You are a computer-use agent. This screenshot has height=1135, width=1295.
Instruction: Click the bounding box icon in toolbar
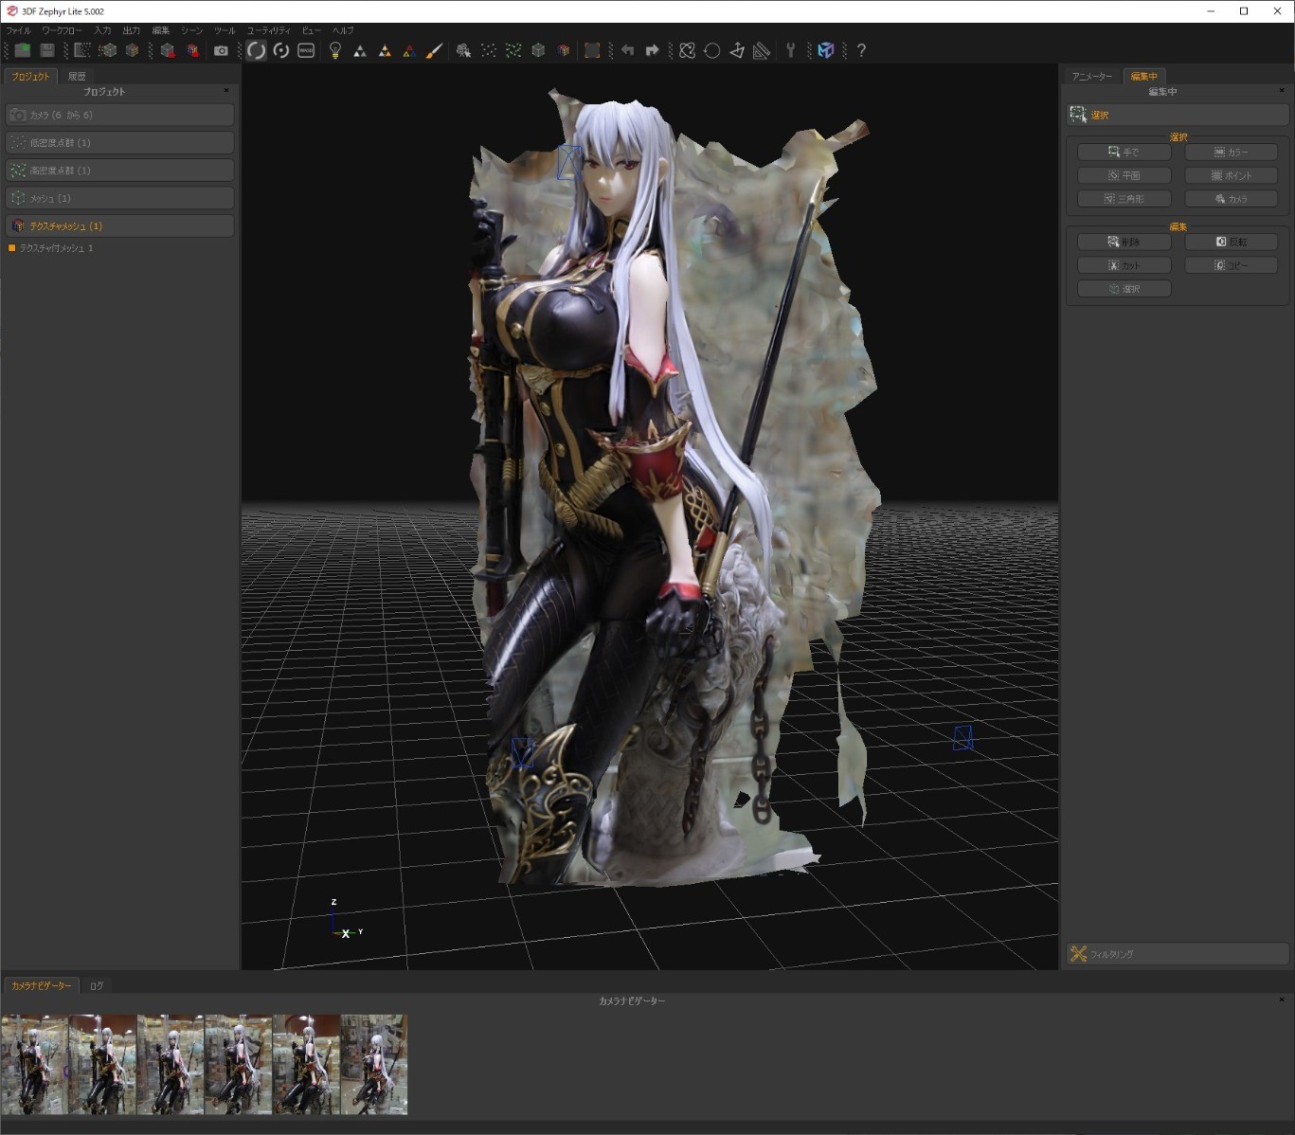[592, 50]
